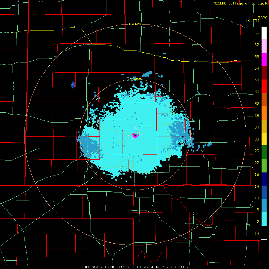Click the 46 legend value
This screenshot has width=269, height=269.
click(257, 92)
